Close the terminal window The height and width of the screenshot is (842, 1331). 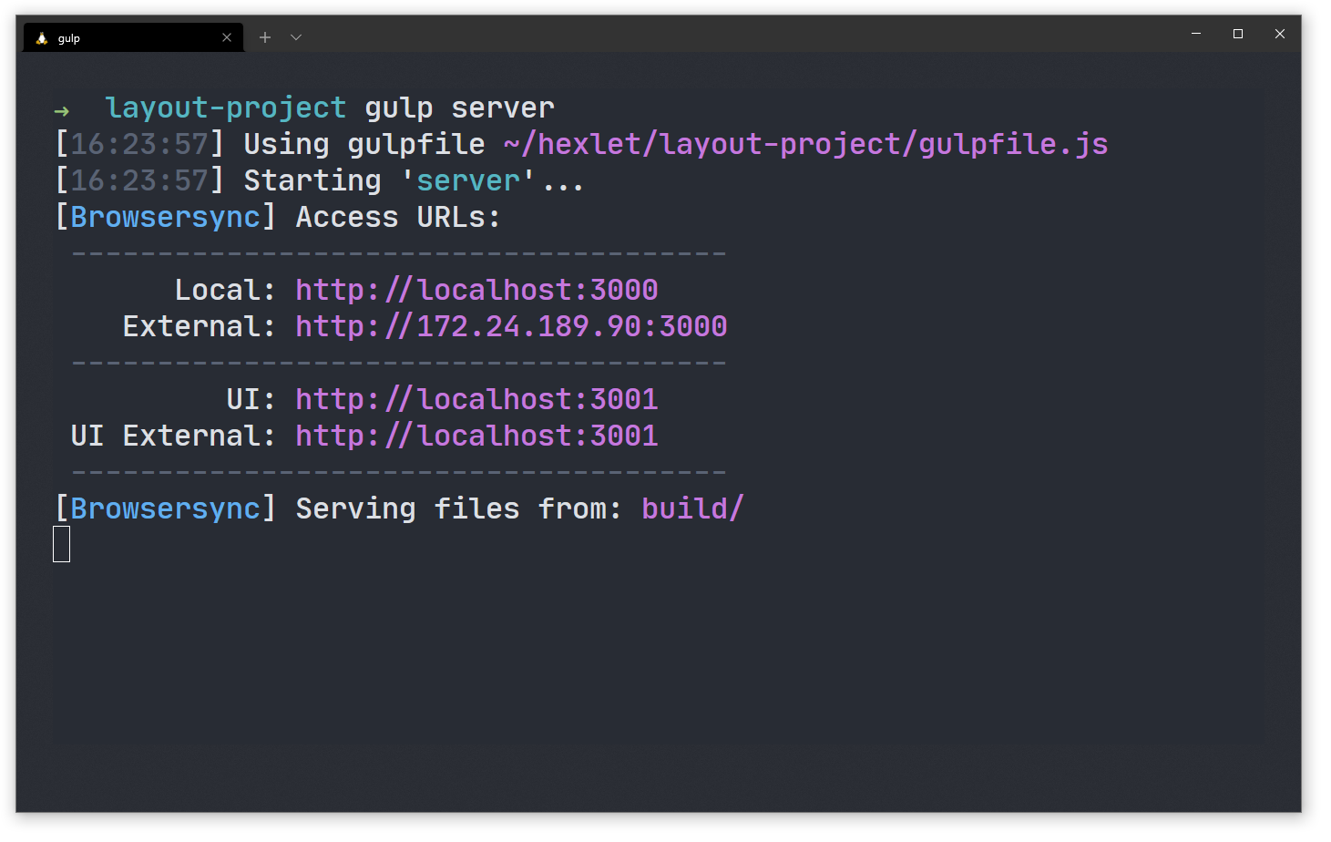1280,34
